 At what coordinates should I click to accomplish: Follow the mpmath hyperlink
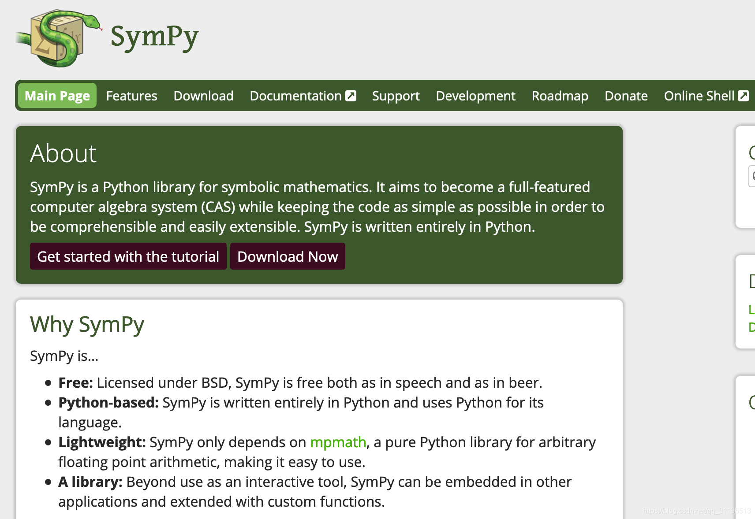338,442
